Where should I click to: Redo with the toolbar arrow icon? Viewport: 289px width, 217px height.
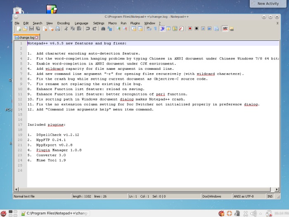95,29
